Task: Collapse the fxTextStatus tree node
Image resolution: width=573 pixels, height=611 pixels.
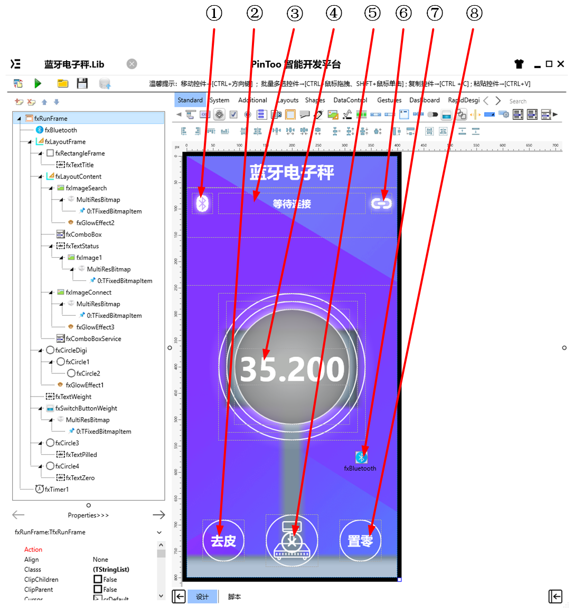Action: tap(51, 246)
